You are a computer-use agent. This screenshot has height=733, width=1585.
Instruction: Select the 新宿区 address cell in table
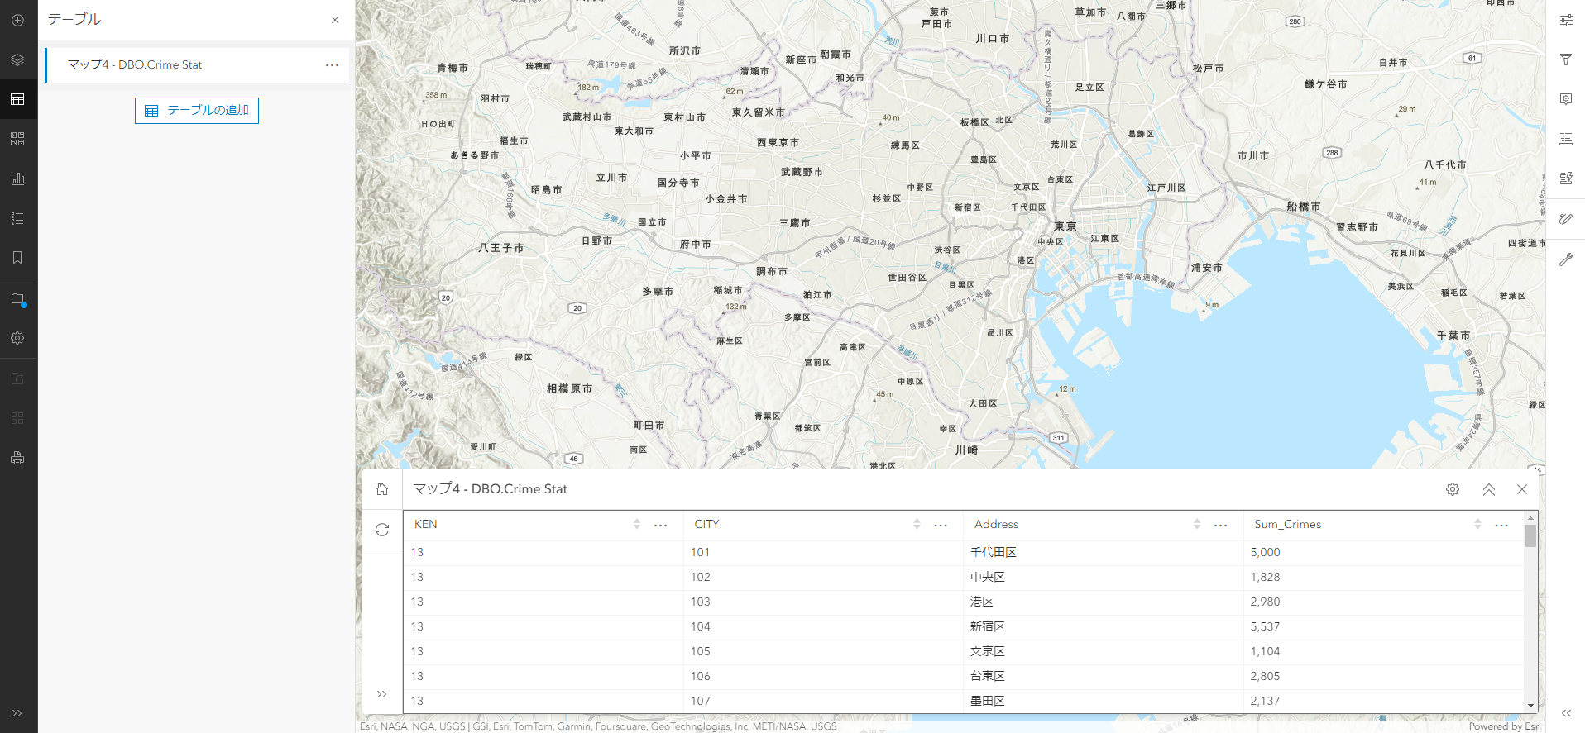(x=1104, y=626)
